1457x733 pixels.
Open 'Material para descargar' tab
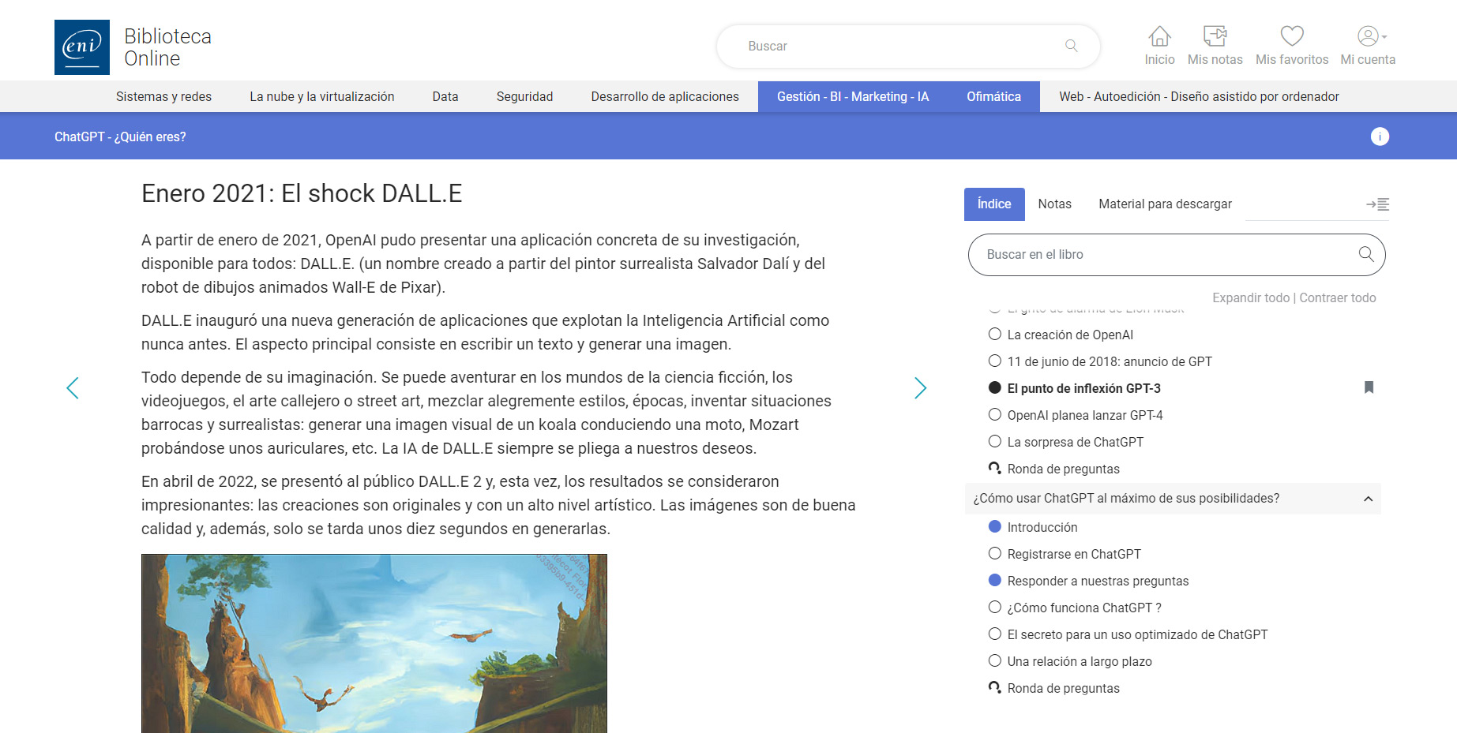point(1165,204)
